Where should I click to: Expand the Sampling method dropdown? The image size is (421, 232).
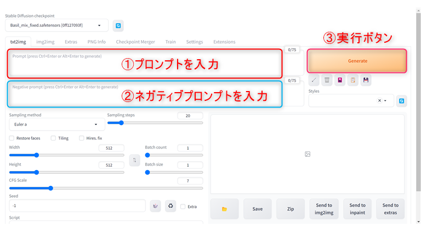point(56,125)
